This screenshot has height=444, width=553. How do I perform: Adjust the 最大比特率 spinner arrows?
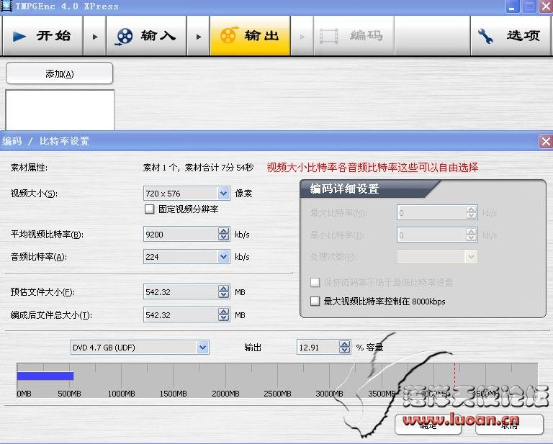(471, 212)
